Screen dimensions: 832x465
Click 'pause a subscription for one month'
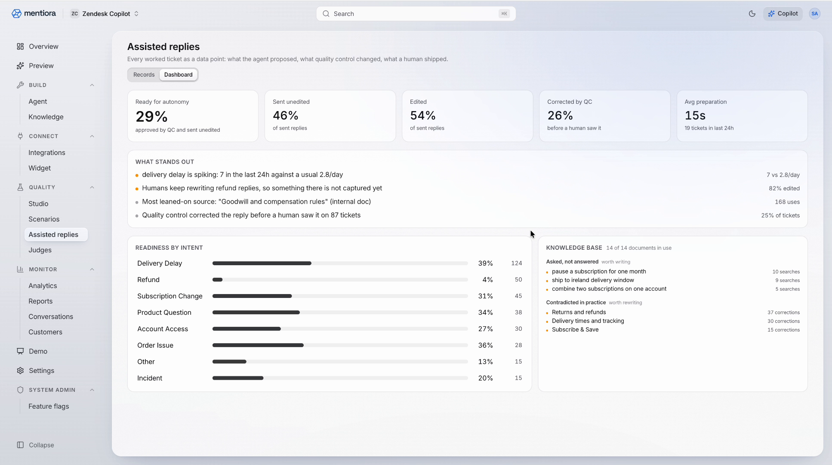pyautogui.click(x=599, y=272)
